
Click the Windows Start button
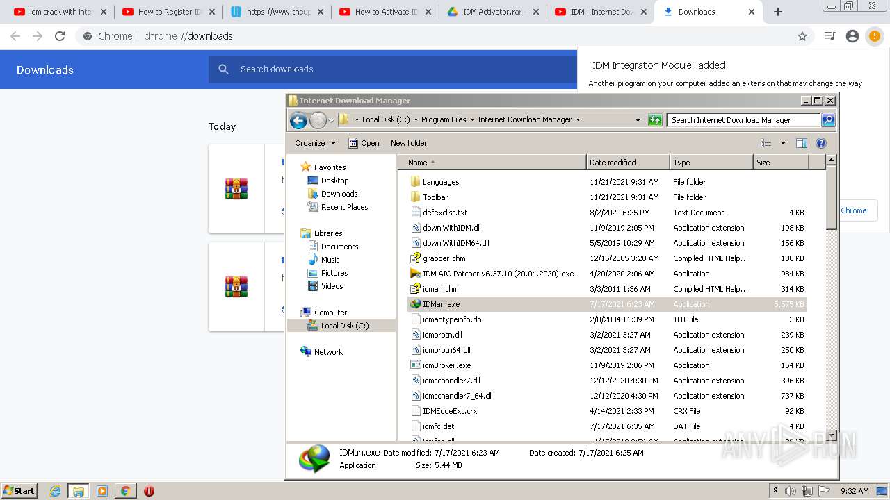pos(19,491)
